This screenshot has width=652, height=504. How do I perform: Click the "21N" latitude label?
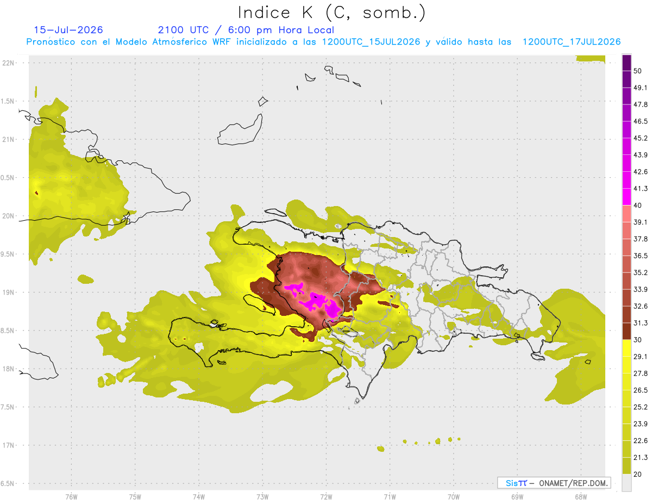(9, 139)
